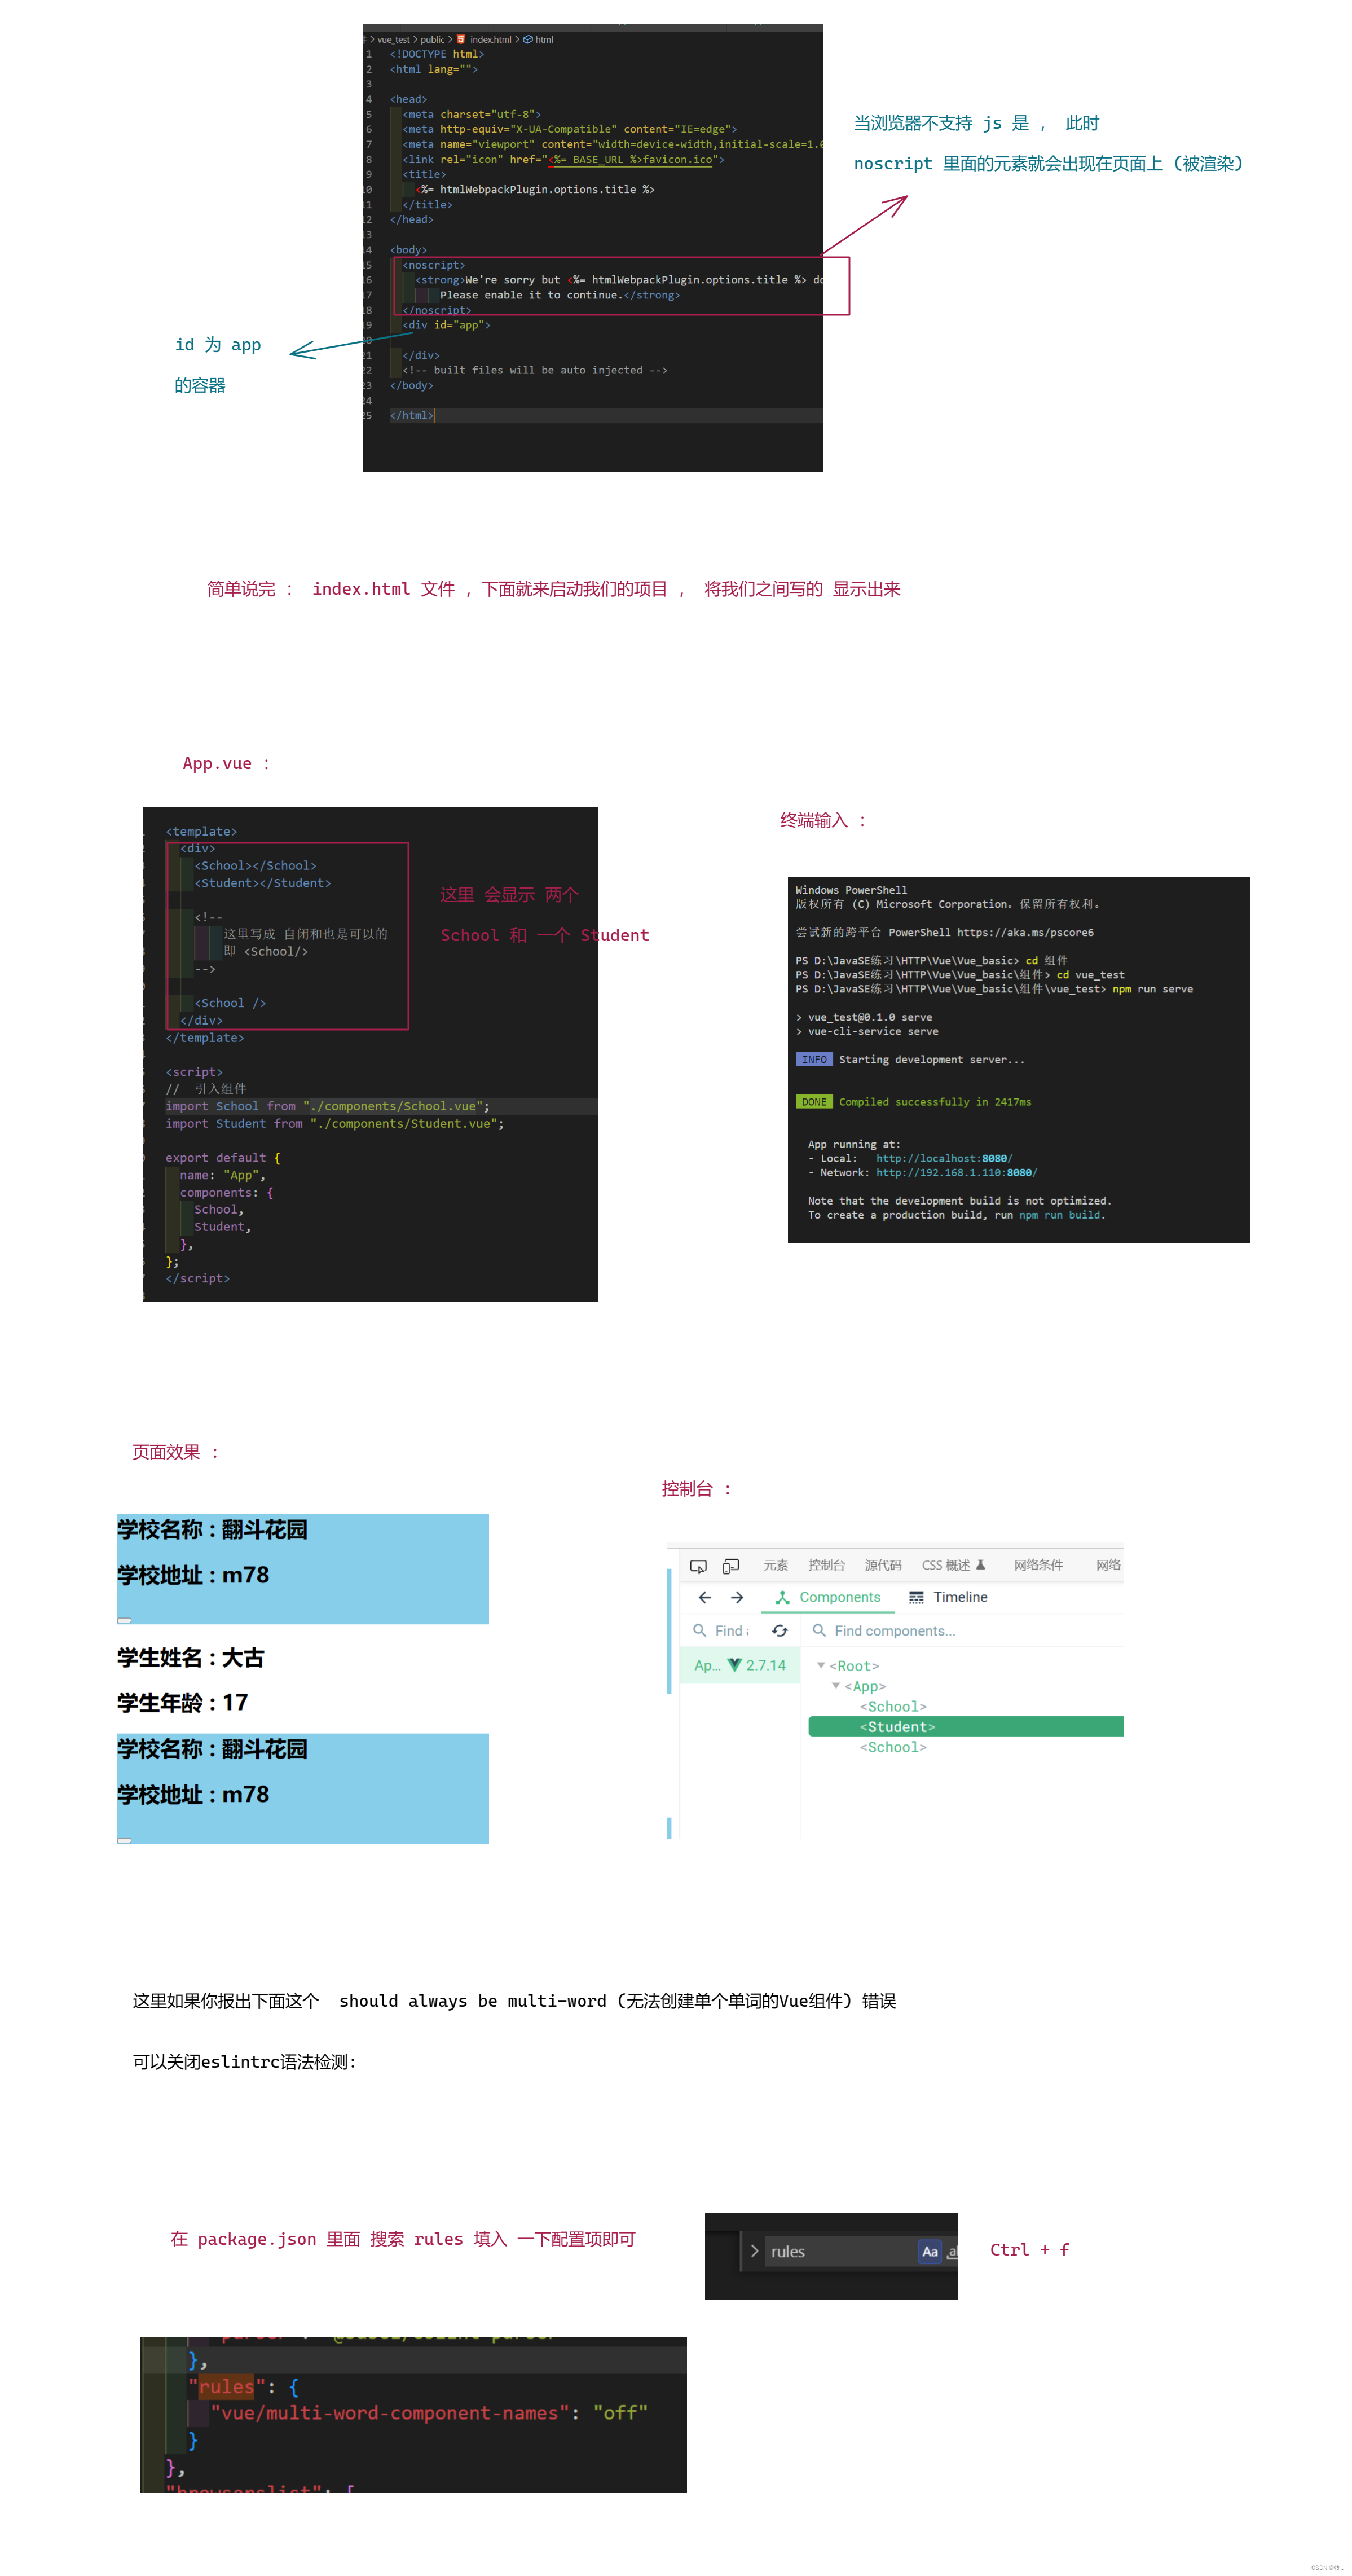Click vue_test in the editor breadcrumb
The height and width of the screenshot is (2576, 1352).
[x=393, y=39]
